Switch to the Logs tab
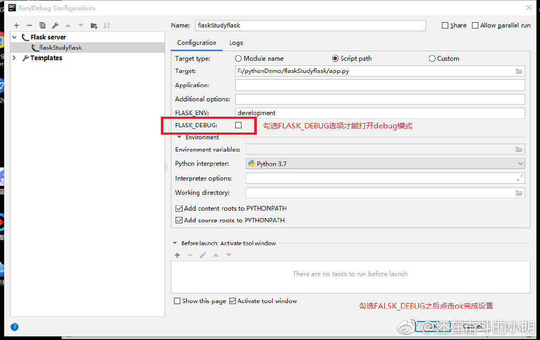Screen dimensions: 540x340 click(x=236, y=43)
